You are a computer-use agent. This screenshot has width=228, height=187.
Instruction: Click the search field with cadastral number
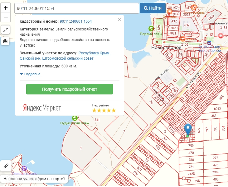pos(77,8)
